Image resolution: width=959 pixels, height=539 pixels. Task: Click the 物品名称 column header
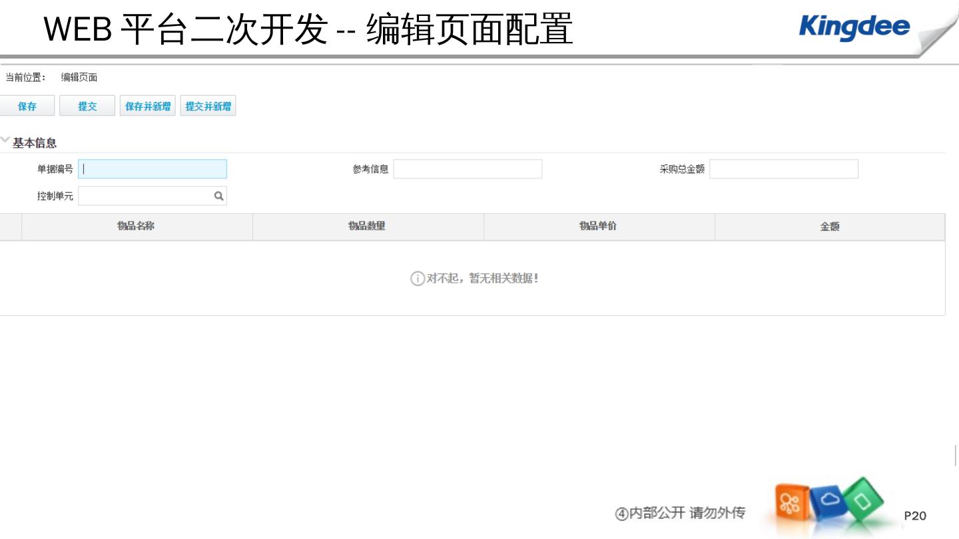click(x=137, y=226)
